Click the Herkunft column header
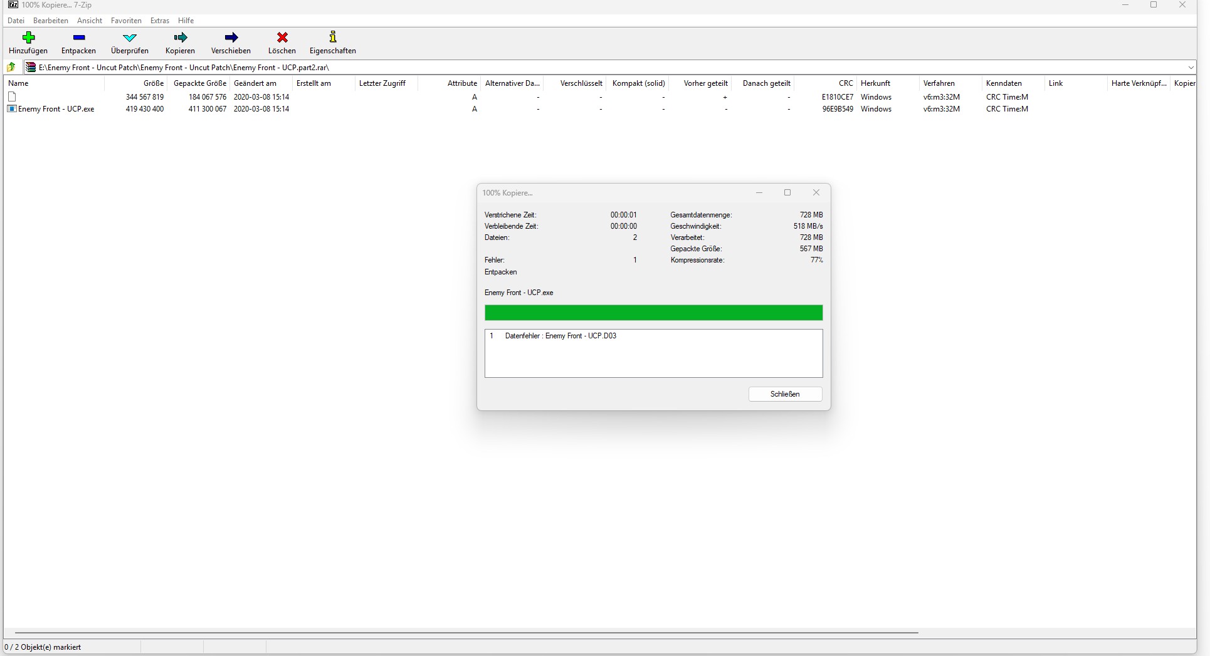 point(888,83)
